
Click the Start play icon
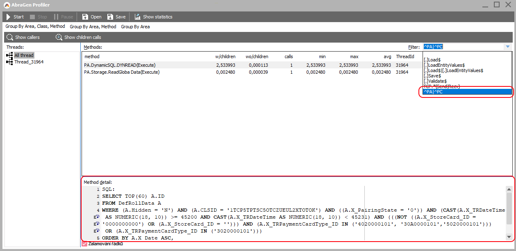(8, 17)
